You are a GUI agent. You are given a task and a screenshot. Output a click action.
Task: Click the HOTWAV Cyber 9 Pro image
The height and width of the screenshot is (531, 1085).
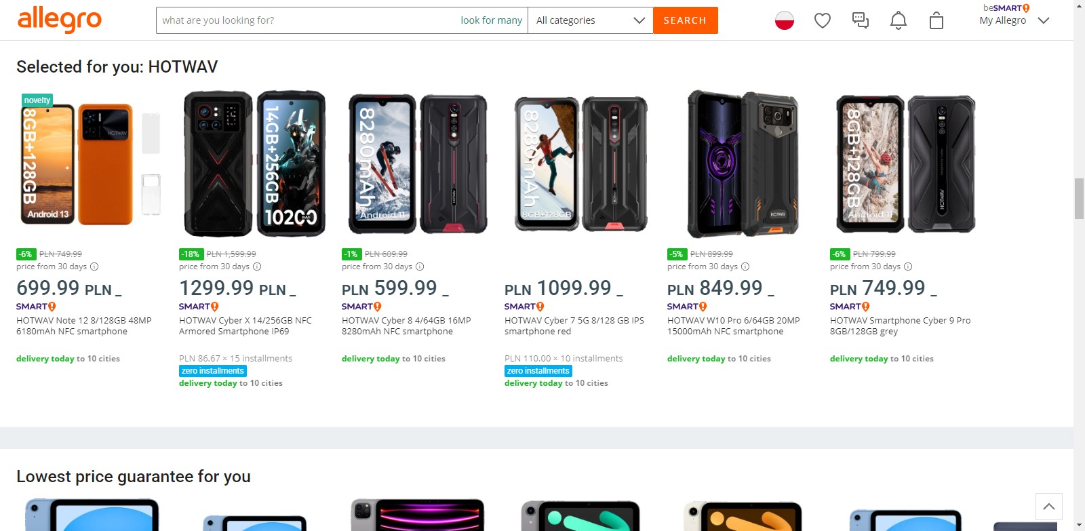905,163
